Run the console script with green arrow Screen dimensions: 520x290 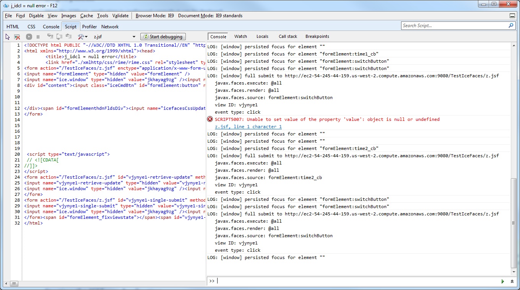coord(503,281)
